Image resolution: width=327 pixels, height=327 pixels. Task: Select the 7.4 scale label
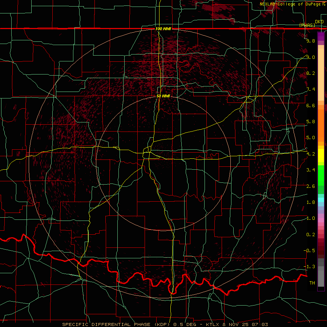[x=311, y=89]
